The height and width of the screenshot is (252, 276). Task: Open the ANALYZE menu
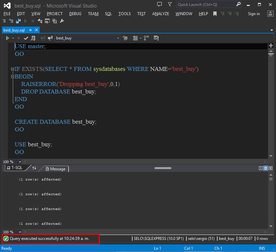click(161, 14)
